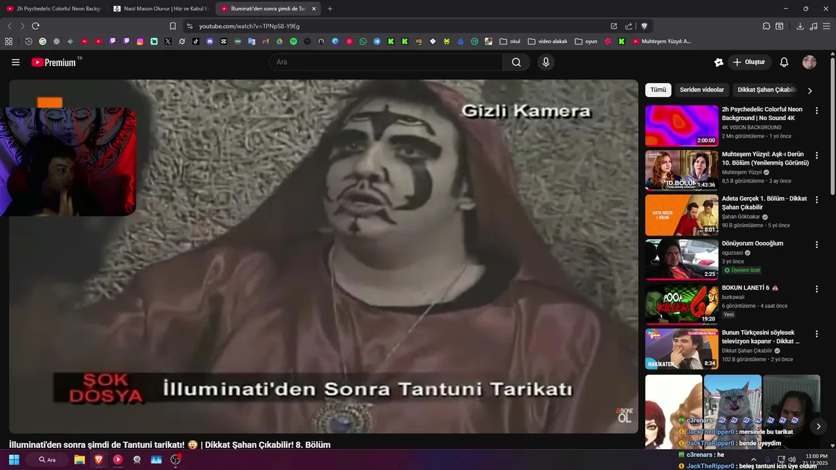The image size is (836, 470).
Task: Open YouTube notifications bell
Action: (x=784, y=62)
